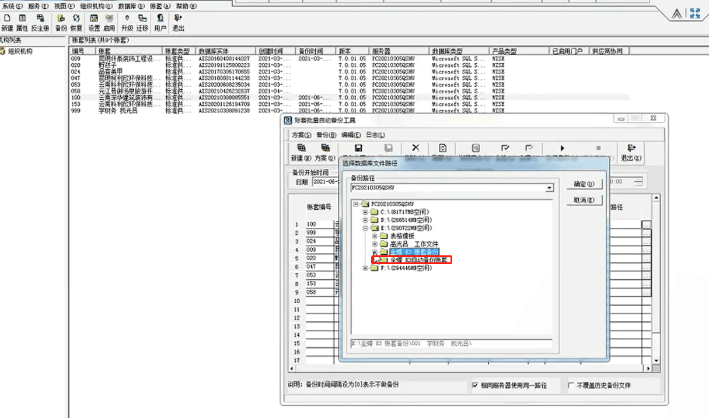
Task: Click the 确定(O) button
Action: [584, 184]
